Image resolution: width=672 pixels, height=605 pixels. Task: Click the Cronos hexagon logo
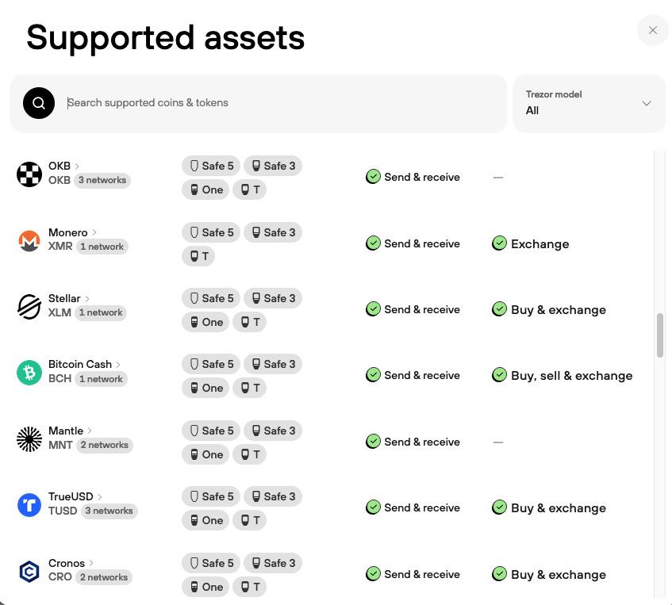point(29,571)
